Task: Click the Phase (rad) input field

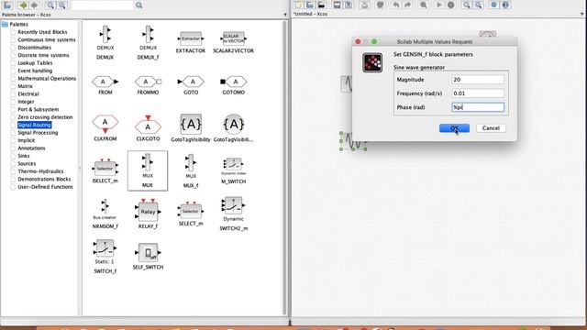Action: [x=478, y=107]
